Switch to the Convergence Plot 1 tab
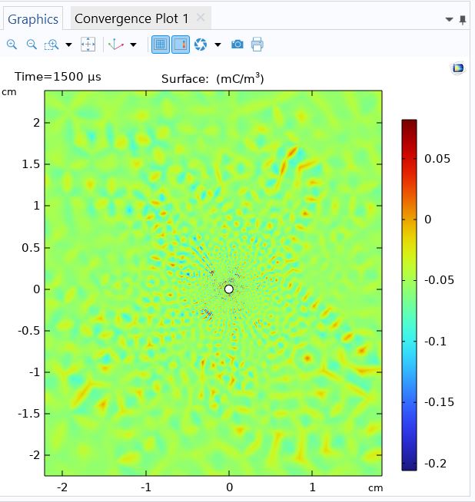 131,18
